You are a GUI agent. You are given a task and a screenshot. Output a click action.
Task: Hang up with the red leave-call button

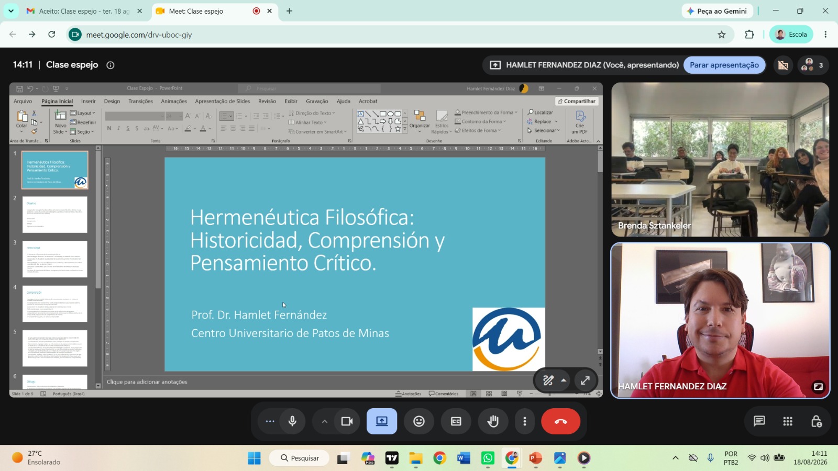pos(560,421)
